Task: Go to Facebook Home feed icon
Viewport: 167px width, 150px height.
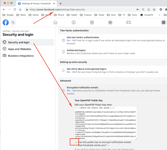Action: coord(55,22)
